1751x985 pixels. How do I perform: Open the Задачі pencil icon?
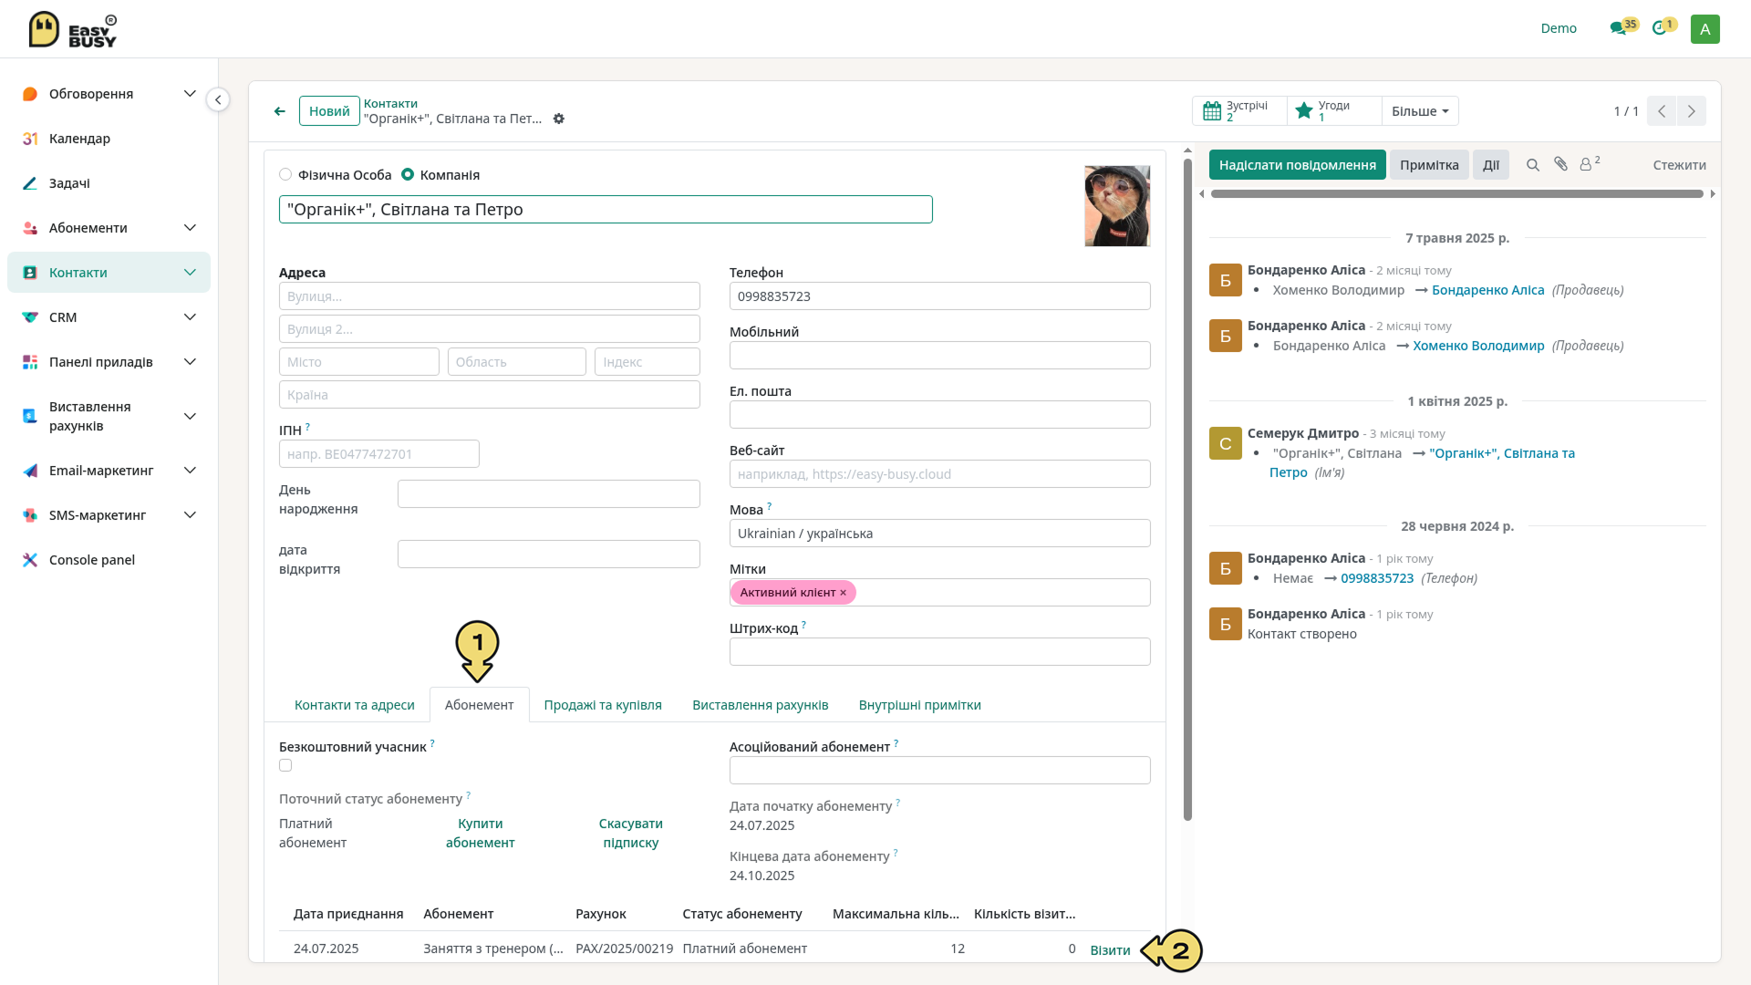coord(30,183)
